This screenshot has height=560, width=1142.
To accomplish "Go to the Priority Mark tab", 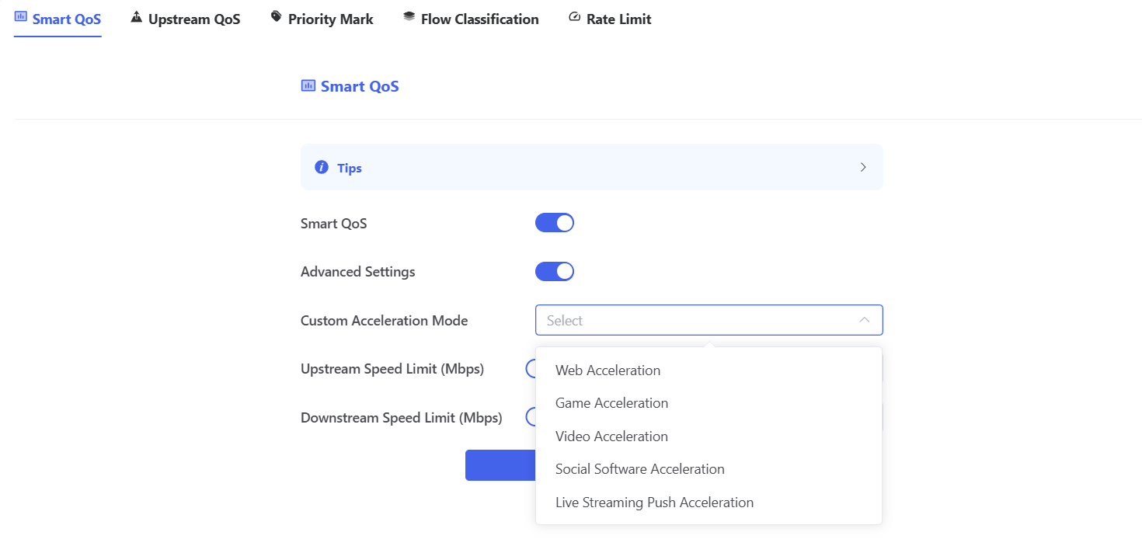I will (x=322, y=19).
